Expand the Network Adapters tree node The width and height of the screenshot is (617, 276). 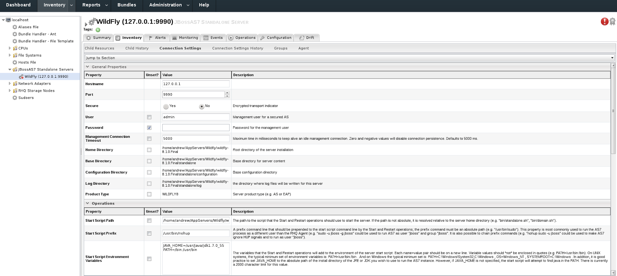[x=10, y=83]
